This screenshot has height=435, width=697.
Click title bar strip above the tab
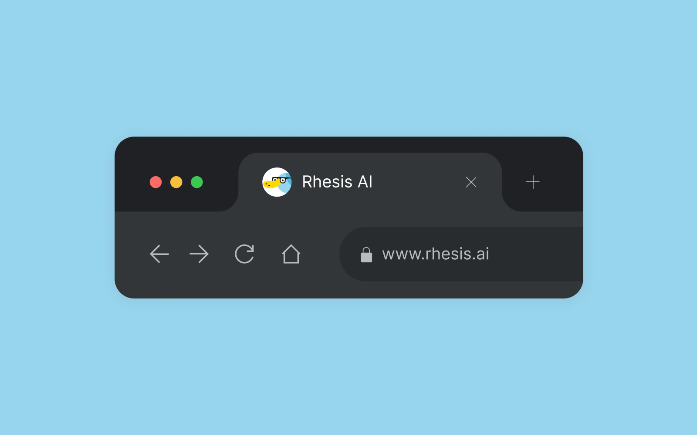point(370,144)
